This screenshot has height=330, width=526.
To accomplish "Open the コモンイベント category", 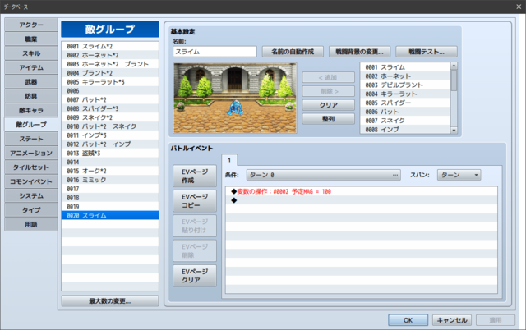I will point(31,181).
